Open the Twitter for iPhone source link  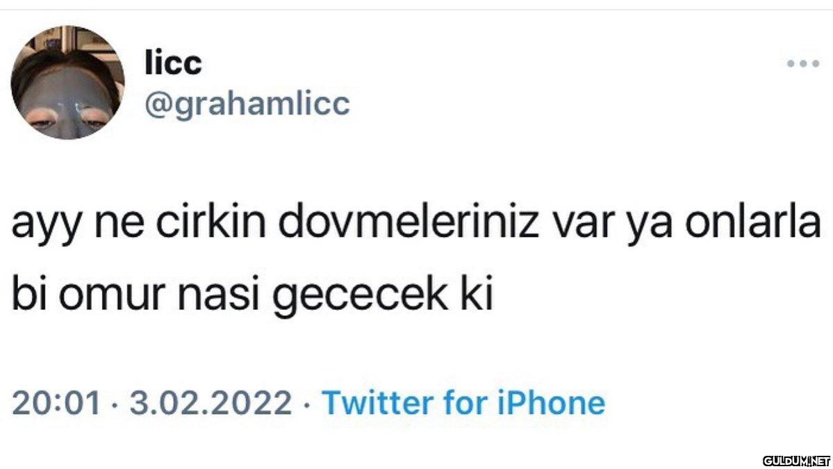coord(463,402)
